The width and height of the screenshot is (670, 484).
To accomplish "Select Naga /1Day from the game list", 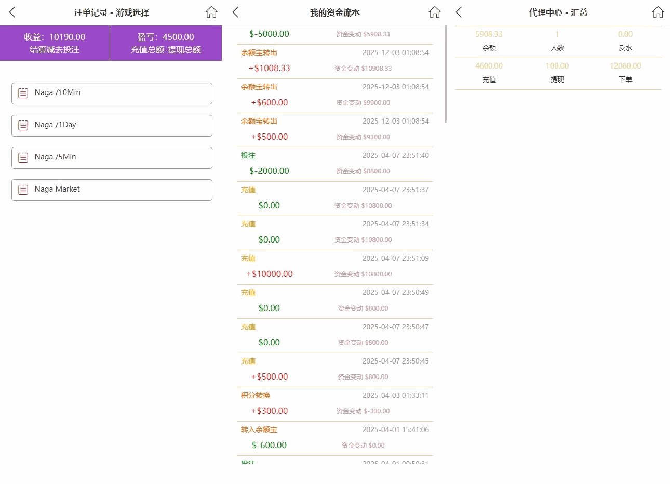I will point(112,126).
